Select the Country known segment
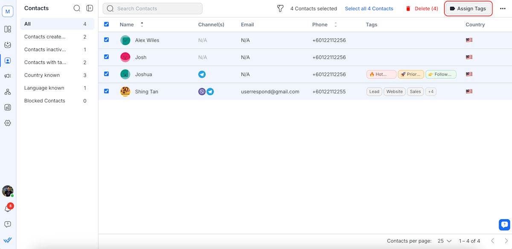The width and height of the screenshot is (512, 249). tap(42, 75)
